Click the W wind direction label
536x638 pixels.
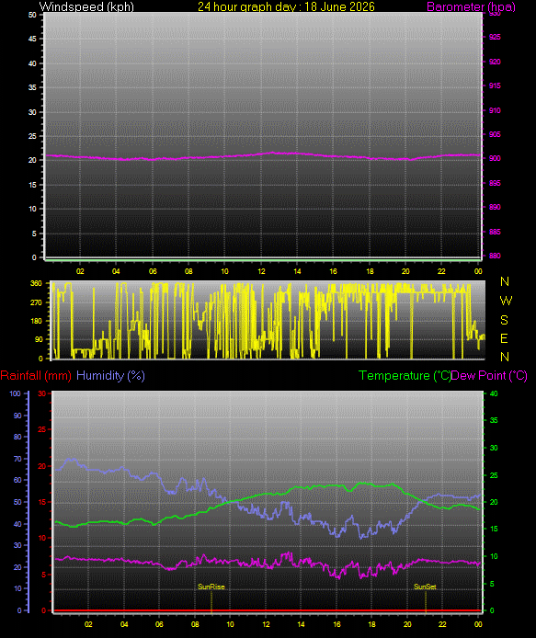pyautogui.click(x=506, y=301)
